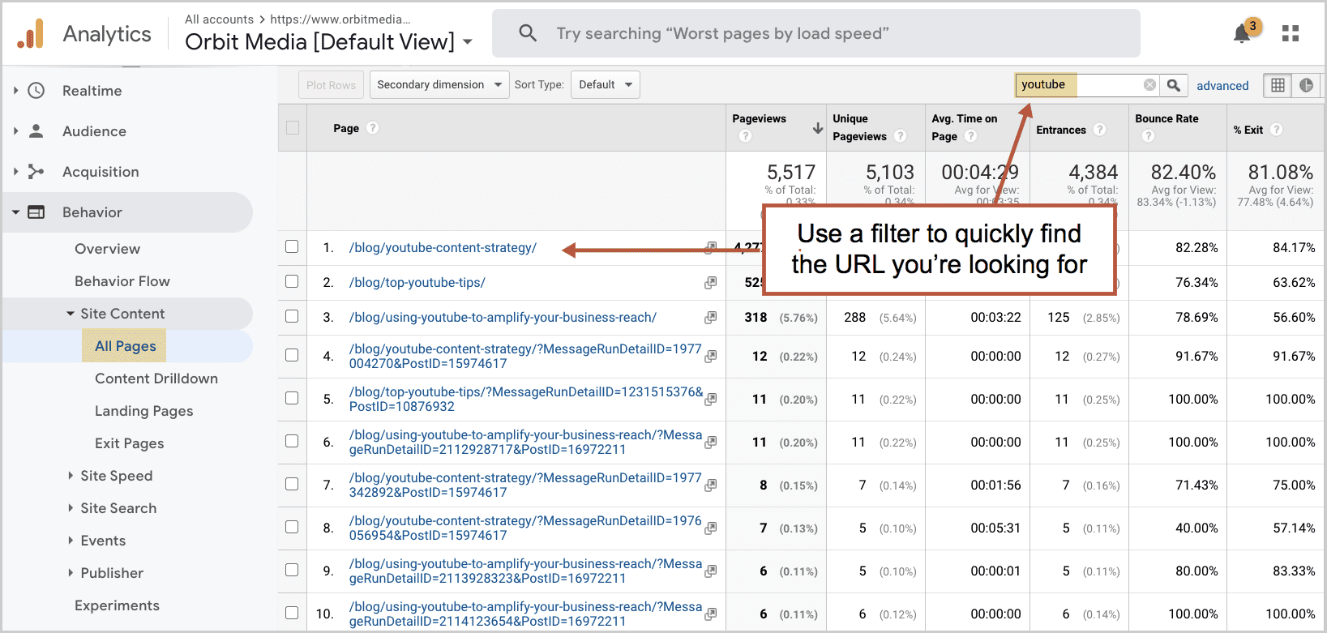
Task: Expand the Audience section
Action: (x=15, y=131)
